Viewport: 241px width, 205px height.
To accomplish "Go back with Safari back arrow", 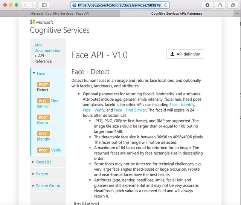I will coord(25,5).
